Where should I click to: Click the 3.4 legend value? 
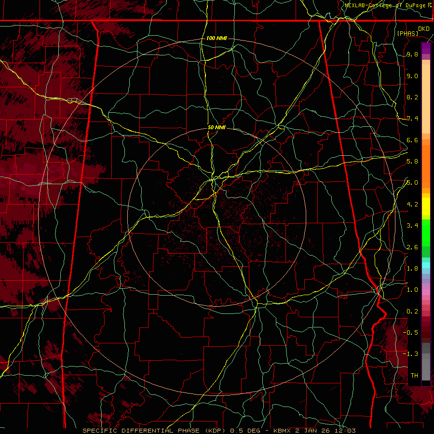[412, 226]
